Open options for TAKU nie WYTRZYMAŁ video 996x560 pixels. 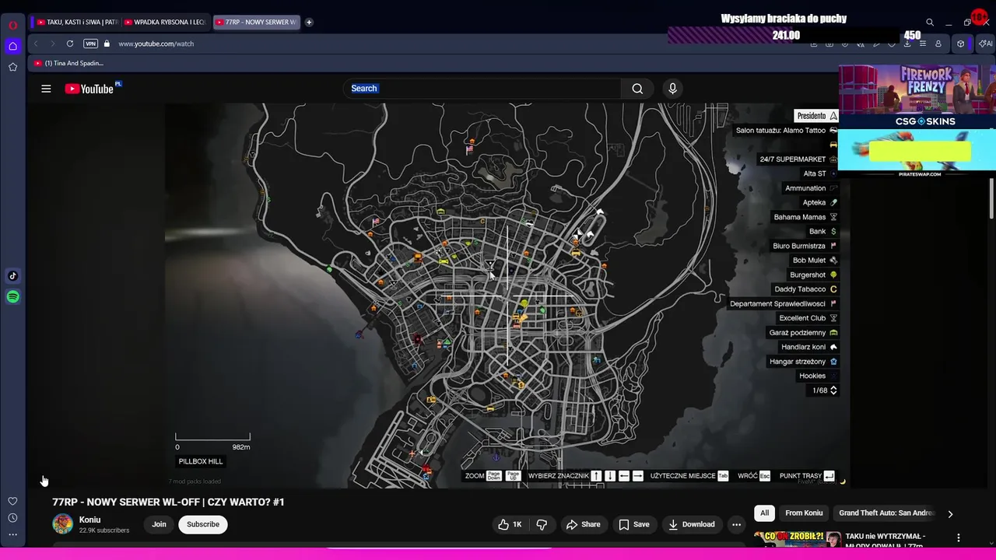[958, 537]
